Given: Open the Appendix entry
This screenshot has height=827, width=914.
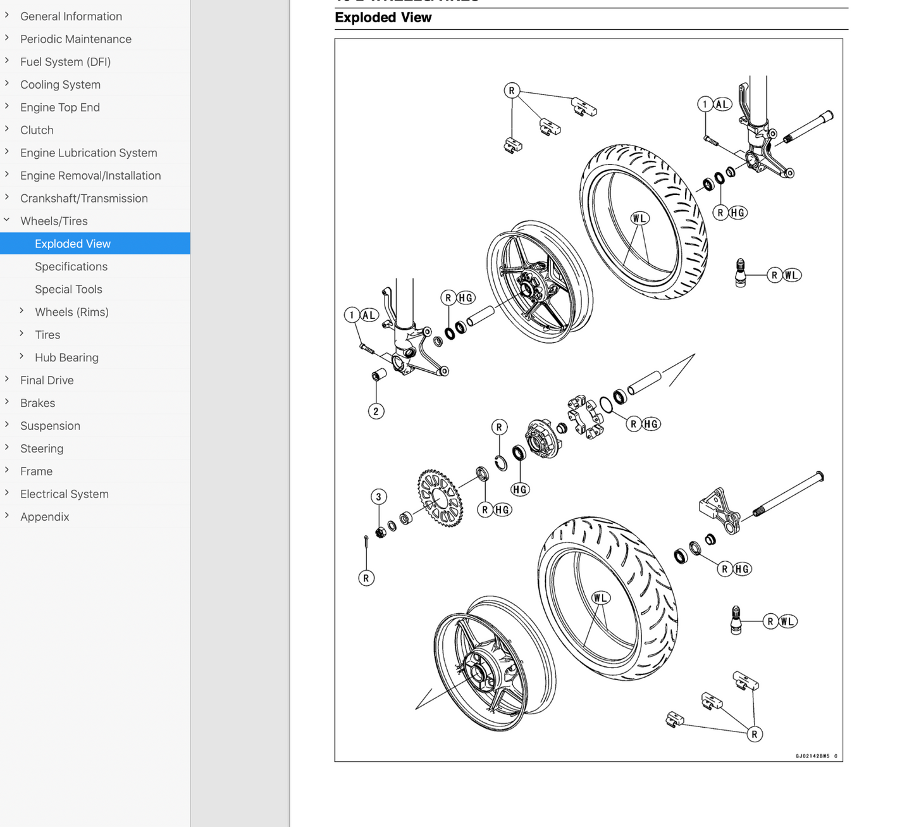Looking at the screenshot, I should [44, 517].
